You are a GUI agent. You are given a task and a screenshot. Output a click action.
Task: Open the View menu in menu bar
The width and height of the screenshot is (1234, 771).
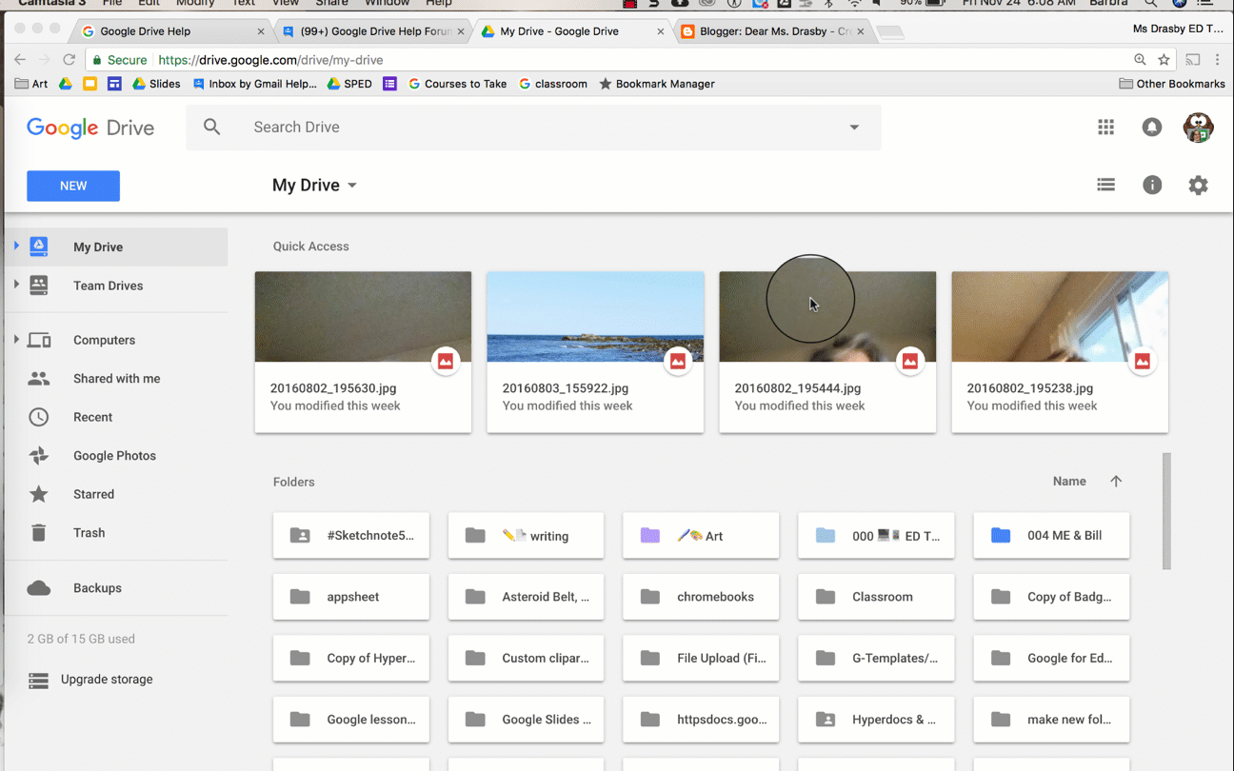(285, 3)
